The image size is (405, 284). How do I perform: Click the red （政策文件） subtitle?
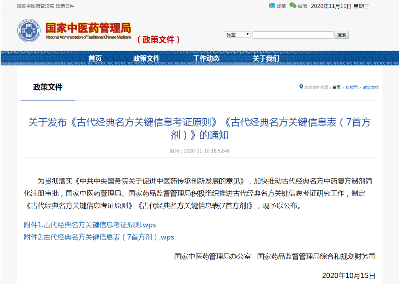158,39
